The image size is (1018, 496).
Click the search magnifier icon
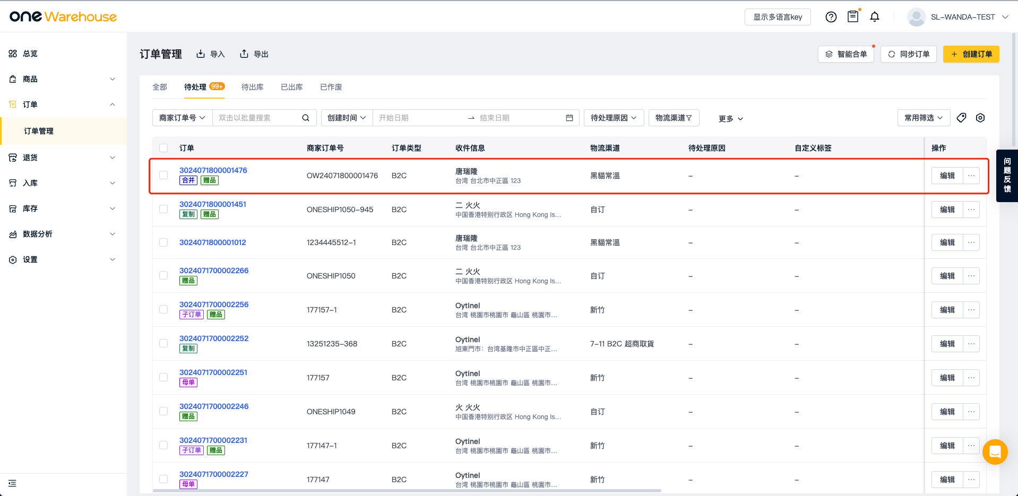[306, 118]
